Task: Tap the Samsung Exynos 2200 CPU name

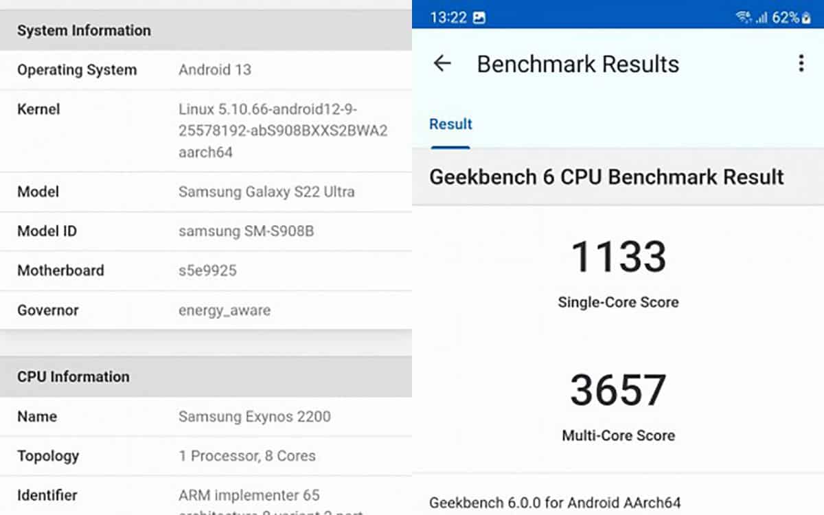Action: (x=254, y=416)
